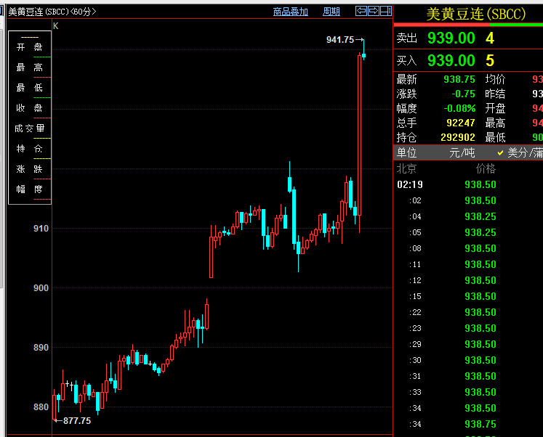Open the 周期 period selector
The height and width of the screenshot is (437, 543).
[331, 12]
